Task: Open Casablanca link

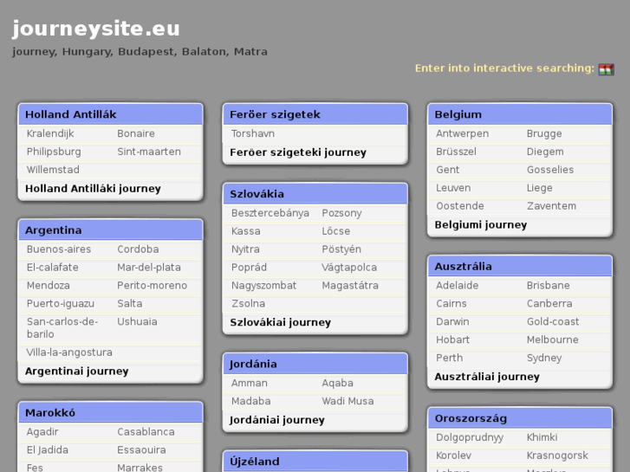Action: tap(146, 431)
